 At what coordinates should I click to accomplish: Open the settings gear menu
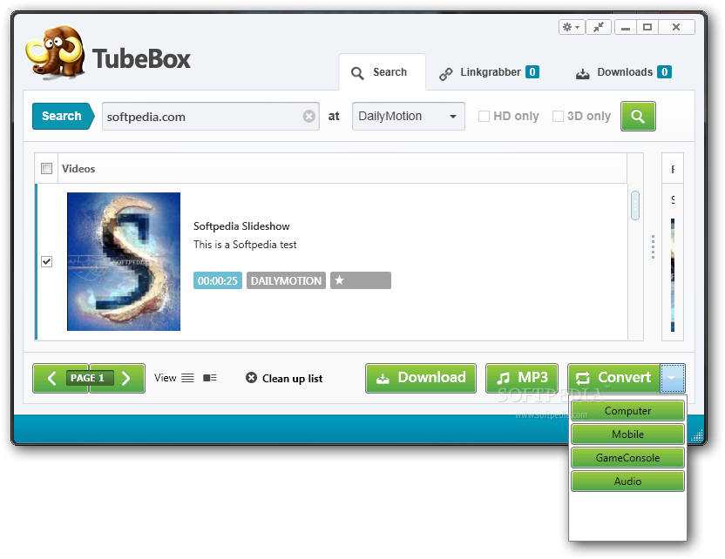tap(572, 27)
